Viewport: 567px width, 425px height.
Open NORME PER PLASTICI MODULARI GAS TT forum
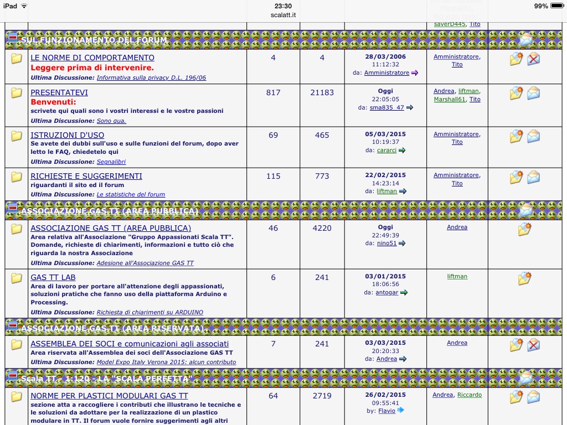pyautogui.click(x=109, y=396)
